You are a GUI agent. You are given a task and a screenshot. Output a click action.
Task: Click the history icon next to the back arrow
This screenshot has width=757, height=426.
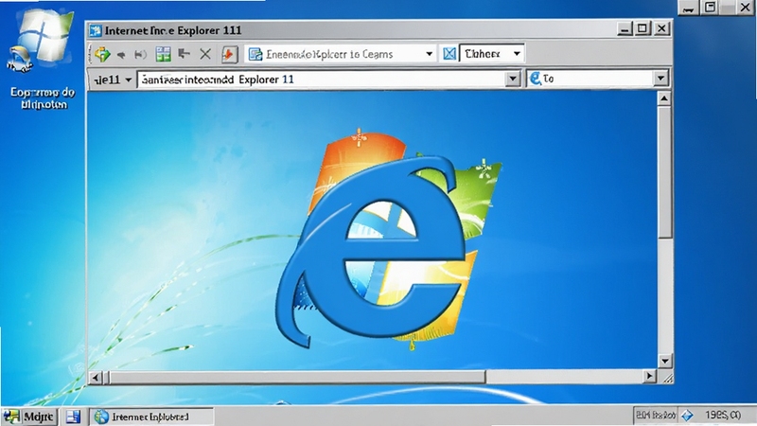pyautogui.click(x=140, y=55)
